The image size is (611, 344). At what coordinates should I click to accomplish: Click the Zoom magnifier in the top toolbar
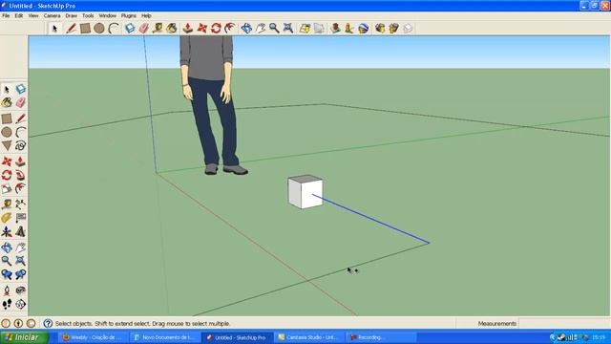pyautogui.click(x=274, y=28)
